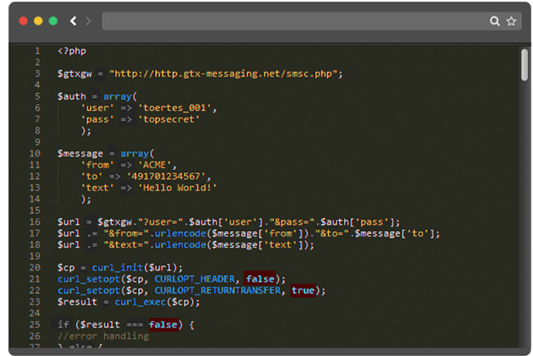533x356 pixels.
Task: Click the search magnifier icon
Action: [495, 21]
